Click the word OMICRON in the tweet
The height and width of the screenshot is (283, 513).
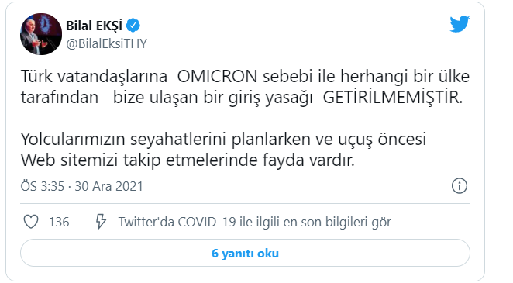click(218, 76)
